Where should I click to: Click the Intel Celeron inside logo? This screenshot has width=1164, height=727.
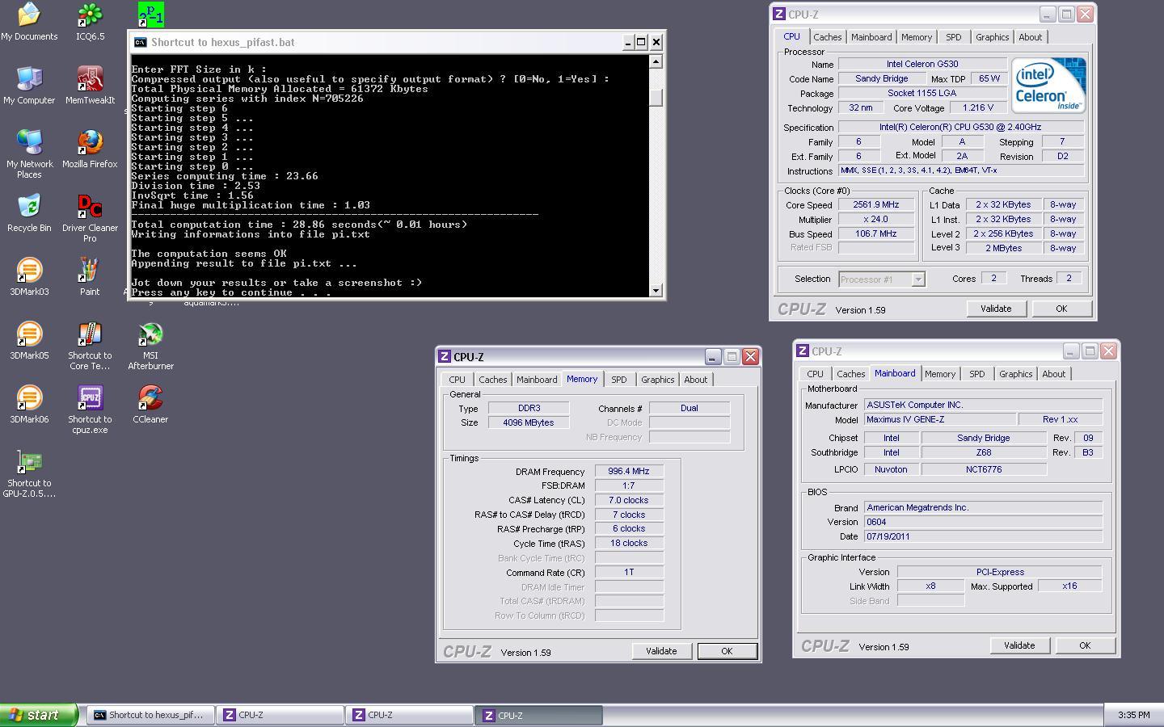1048,85
